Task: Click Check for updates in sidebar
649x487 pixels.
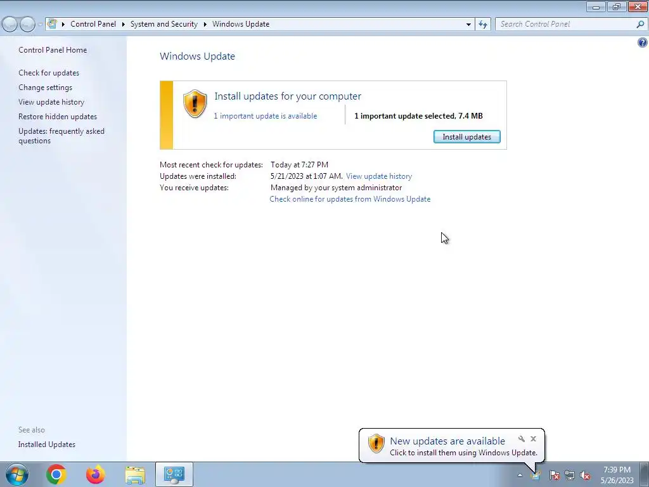Action: point(49,73)
